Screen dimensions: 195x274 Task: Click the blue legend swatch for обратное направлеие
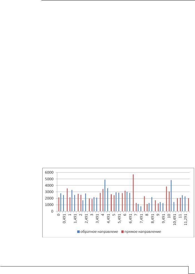point(78,232)
